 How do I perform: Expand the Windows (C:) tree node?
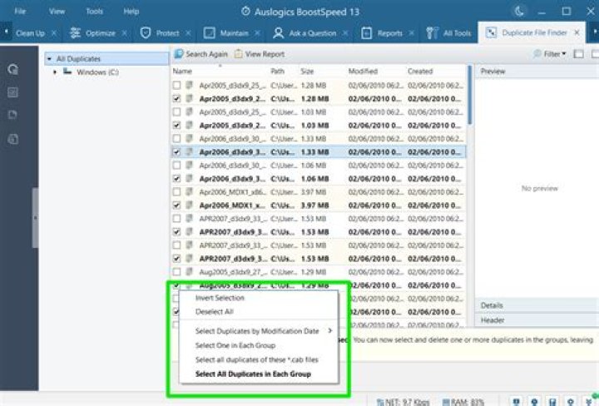56,72
